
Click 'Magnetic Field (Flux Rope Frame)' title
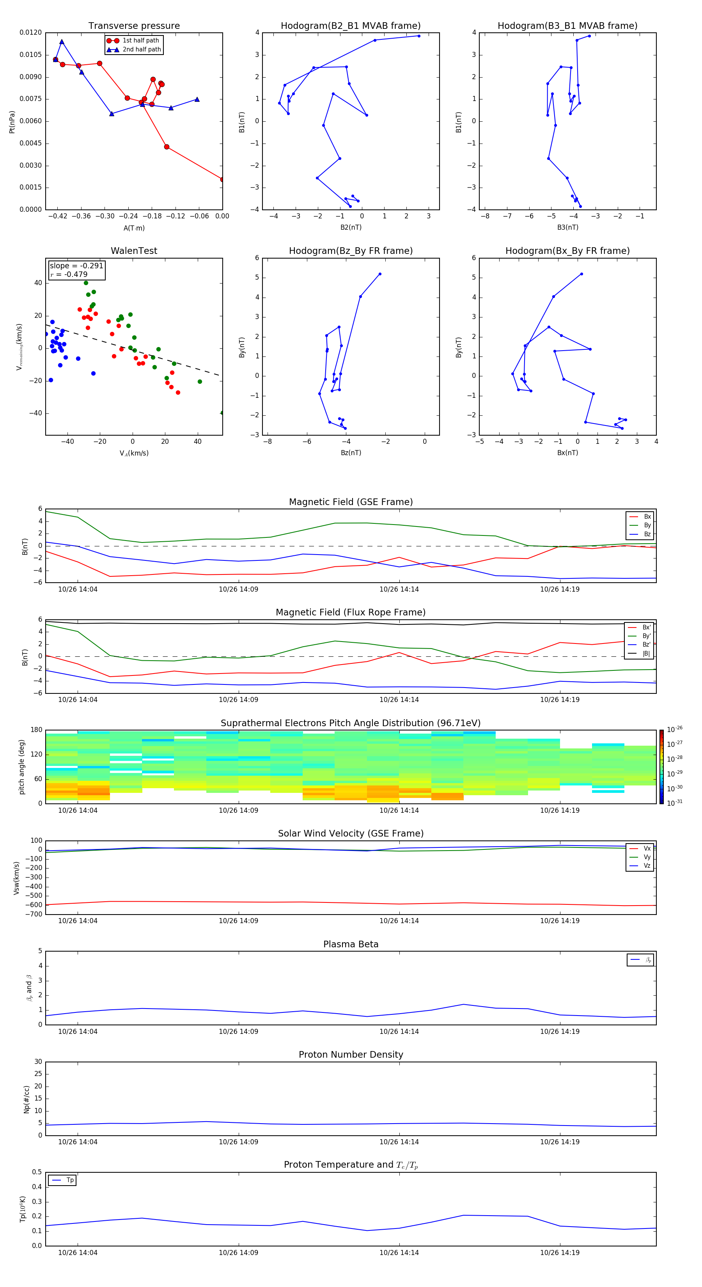(351, 613)
